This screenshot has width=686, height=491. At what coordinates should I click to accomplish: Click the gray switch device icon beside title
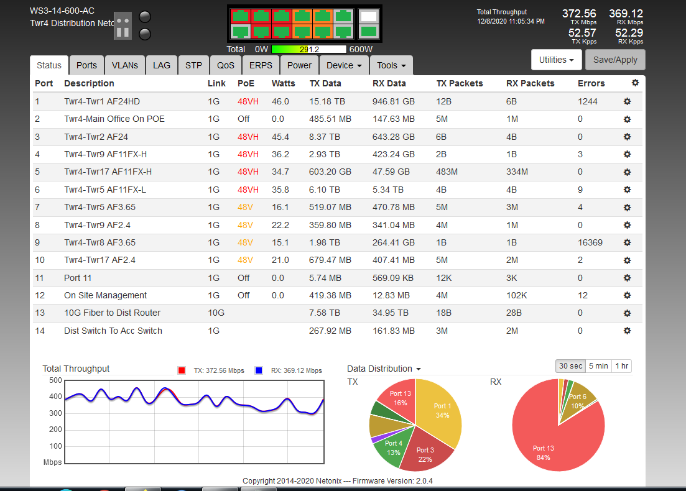point(123,26)
